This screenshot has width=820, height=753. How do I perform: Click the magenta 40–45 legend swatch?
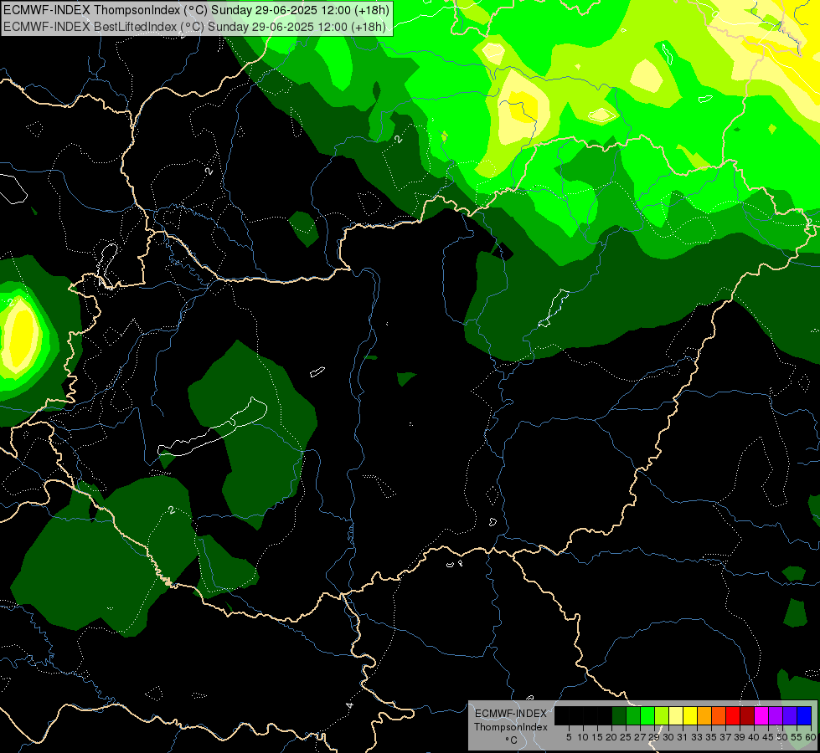[761, 715]
